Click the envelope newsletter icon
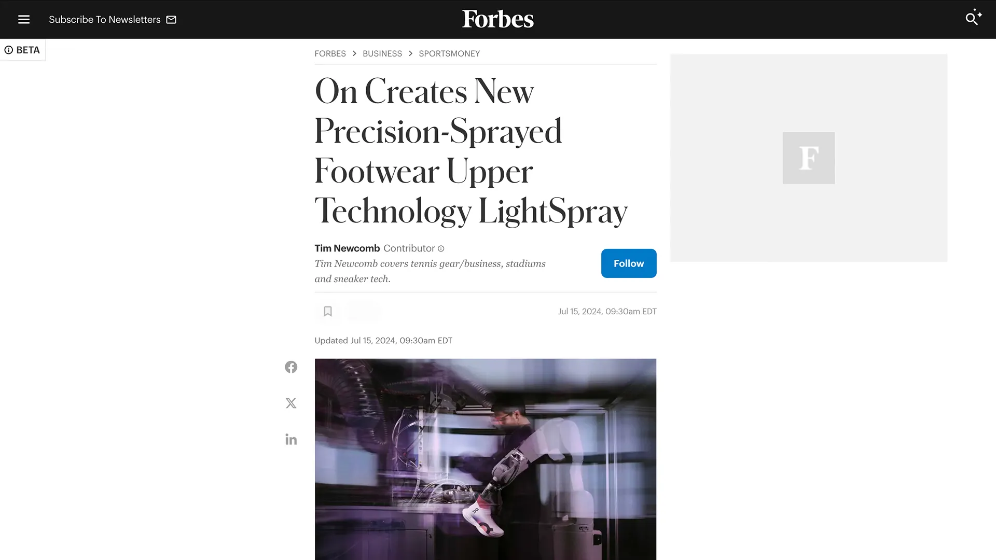The height and width of the screenshot is (560, 996). 171,20
